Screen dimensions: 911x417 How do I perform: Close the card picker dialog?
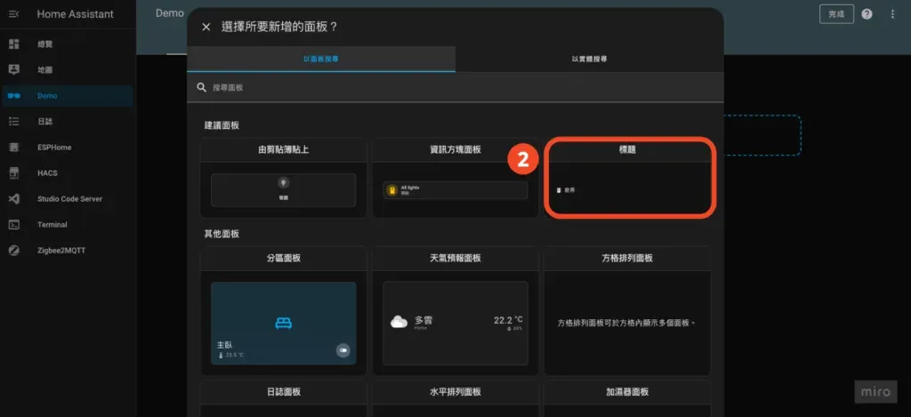coord(206,27)
